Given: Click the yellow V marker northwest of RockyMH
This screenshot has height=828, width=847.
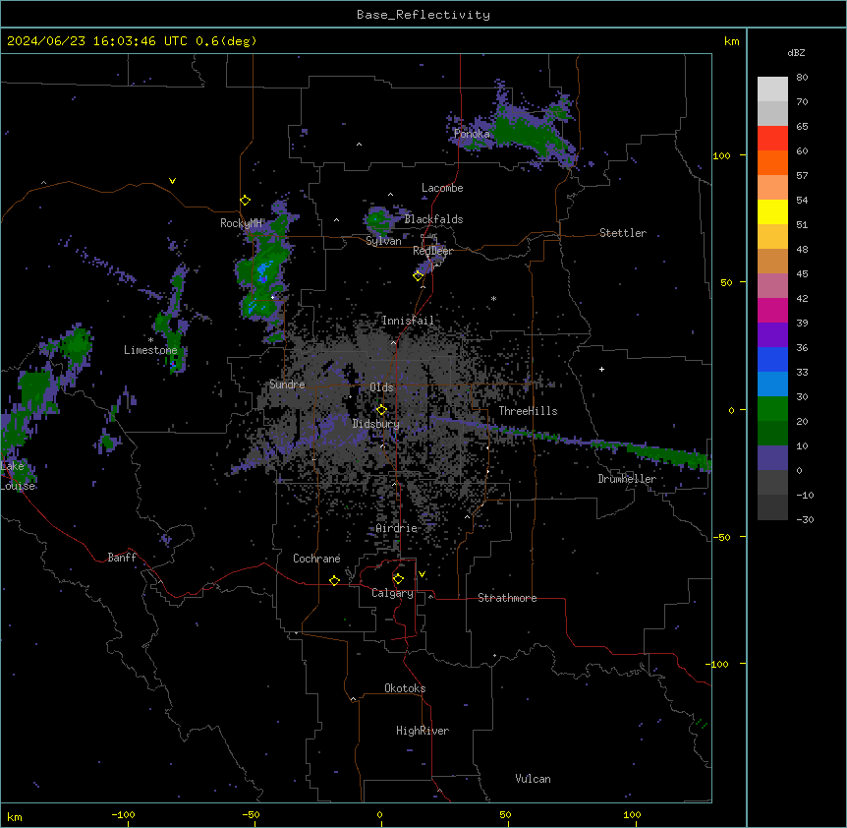Looking at the screenshot, I should pyautogui.click(x=172, y=181).
